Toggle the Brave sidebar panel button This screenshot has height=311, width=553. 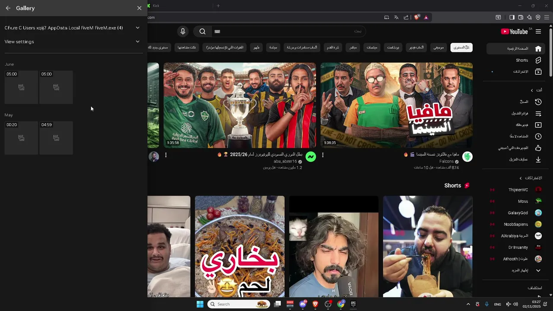point(512,17)
